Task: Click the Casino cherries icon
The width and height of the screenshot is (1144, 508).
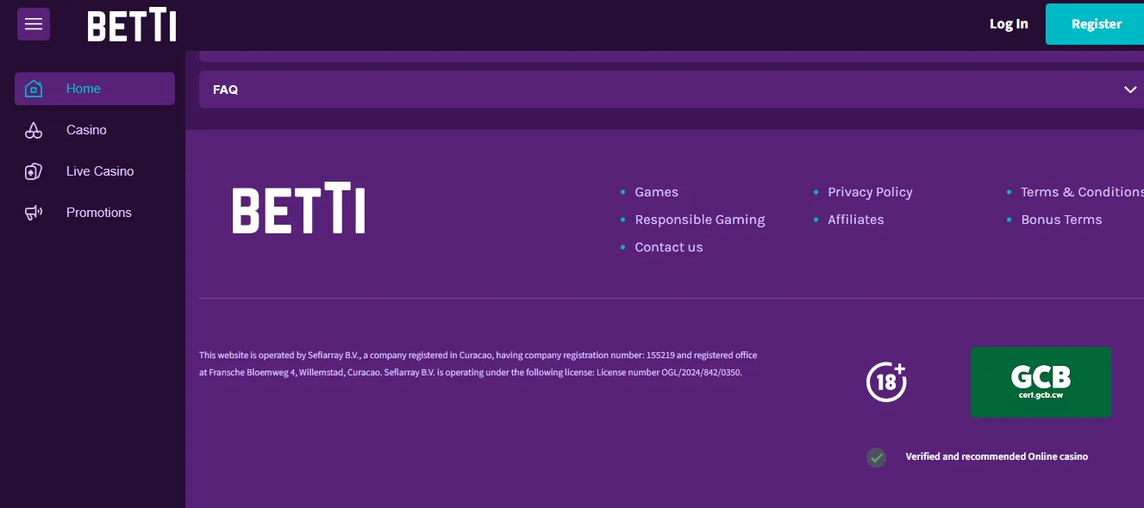Action: [34, 130]
